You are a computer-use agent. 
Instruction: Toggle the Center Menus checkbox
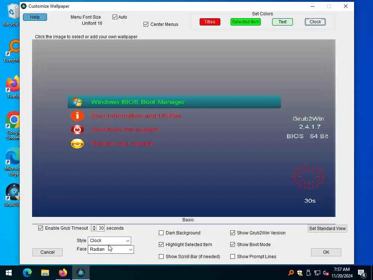click(146, 24)
